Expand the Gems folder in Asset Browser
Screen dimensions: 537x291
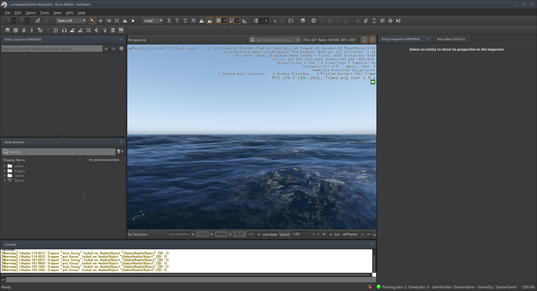4,180
